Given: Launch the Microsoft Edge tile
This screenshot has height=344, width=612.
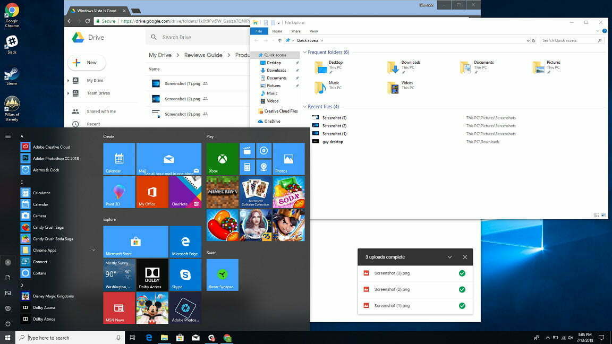Looking at the screenshot, I should coord(185,242).
